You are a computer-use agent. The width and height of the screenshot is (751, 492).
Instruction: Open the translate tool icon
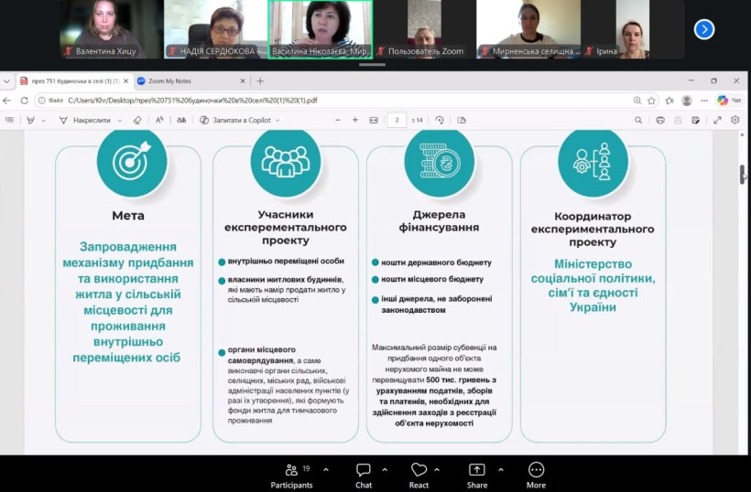181,121
